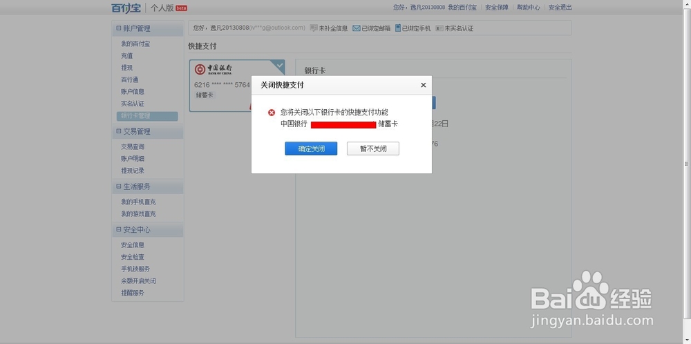Viewport: 691px width, 344px height.
Task: Open 我的百付宝 in top navigation
Action: coord(462,8)
